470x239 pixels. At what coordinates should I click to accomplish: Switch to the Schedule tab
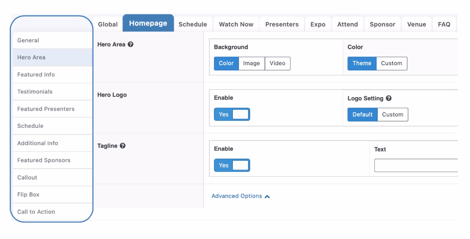pos(193,24)
